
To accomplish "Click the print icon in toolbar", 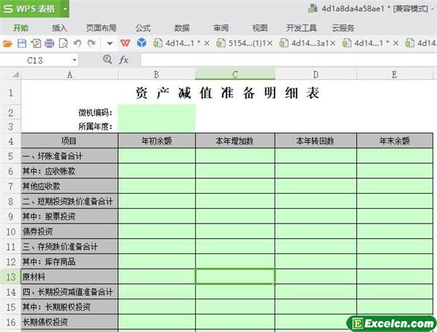I will (x=49, y=44).
